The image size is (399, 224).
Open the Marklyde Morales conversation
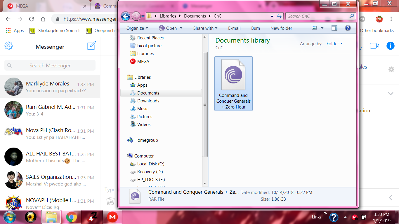tap(50, 87)
